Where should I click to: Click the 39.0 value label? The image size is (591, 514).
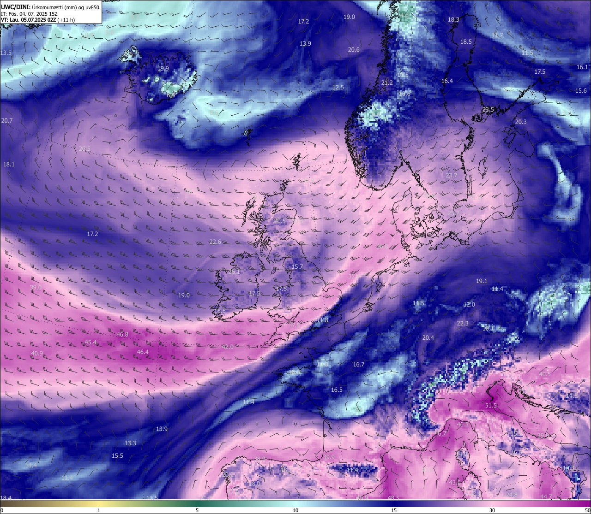[36, 287]
